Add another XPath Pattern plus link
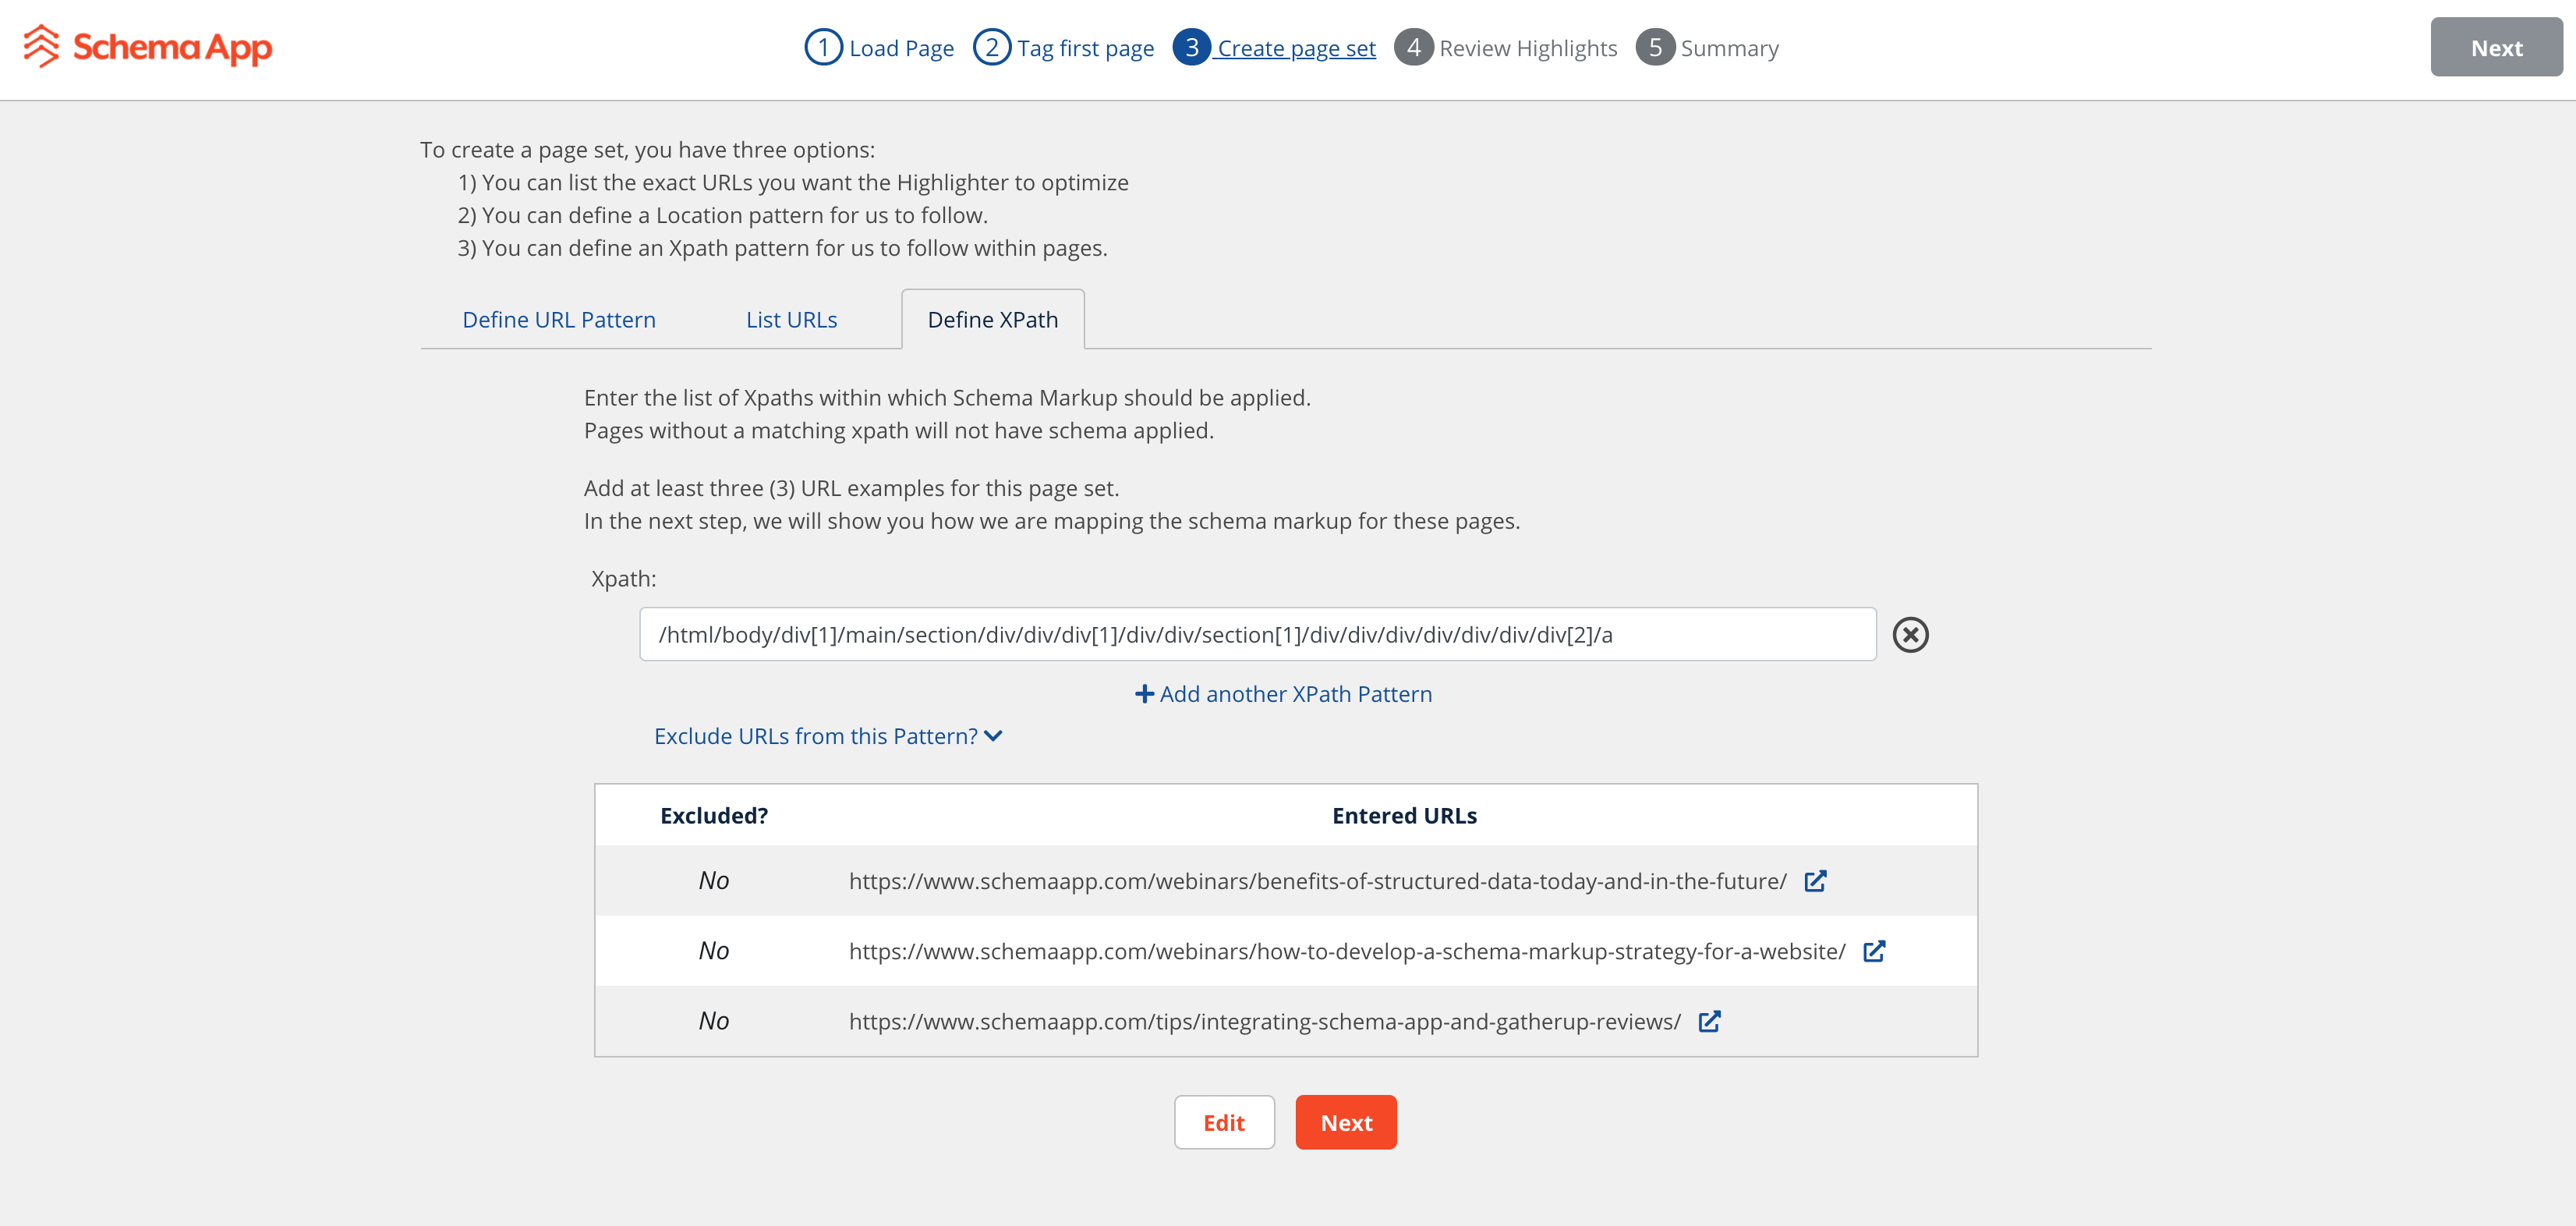Screen dimensions: 2576x1226 click(x=1283, y=694)
